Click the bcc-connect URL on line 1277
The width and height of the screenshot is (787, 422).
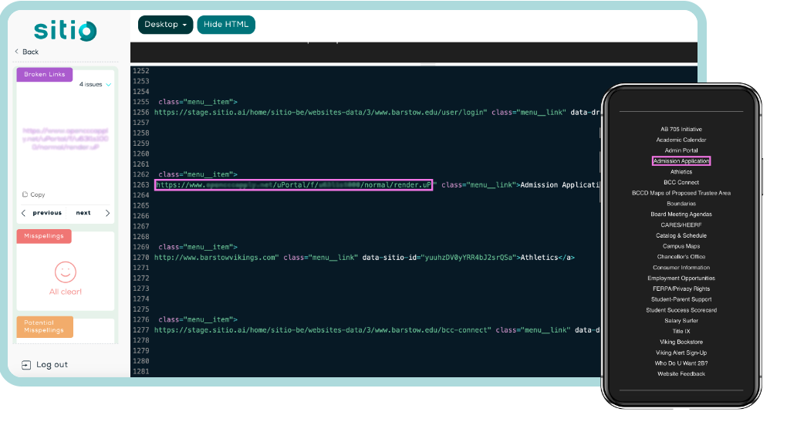pos(322,330)
